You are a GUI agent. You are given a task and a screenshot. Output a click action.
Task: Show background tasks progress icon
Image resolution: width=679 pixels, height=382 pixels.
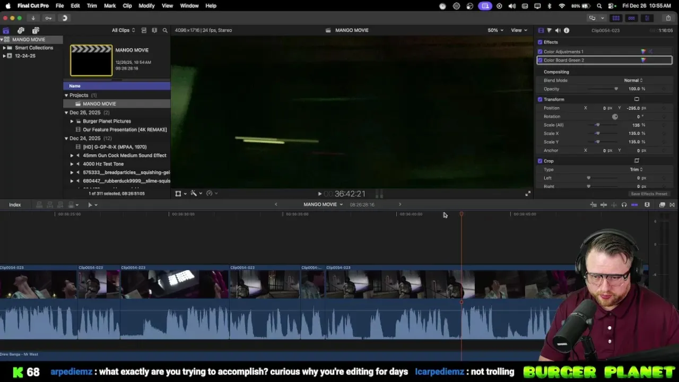65,18
